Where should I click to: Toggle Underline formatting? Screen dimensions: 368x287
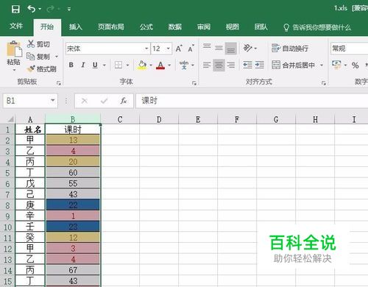click(x=95, y=65)
